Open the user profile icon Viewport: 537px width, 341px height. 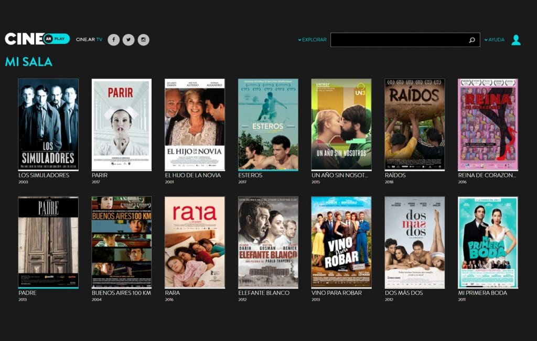point(516,40)
